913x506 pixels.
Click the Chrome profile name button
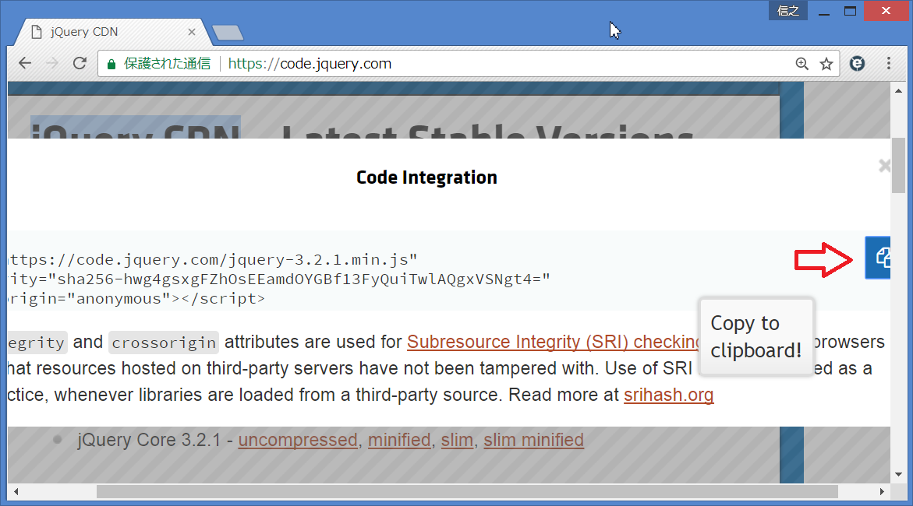click(787, 10)
